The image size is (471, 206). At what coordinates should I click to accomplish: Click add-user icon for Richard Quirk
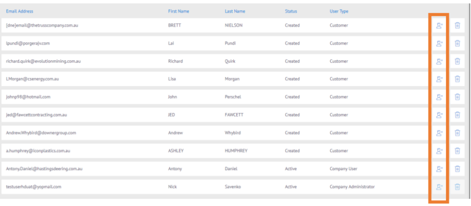(439, 61)
